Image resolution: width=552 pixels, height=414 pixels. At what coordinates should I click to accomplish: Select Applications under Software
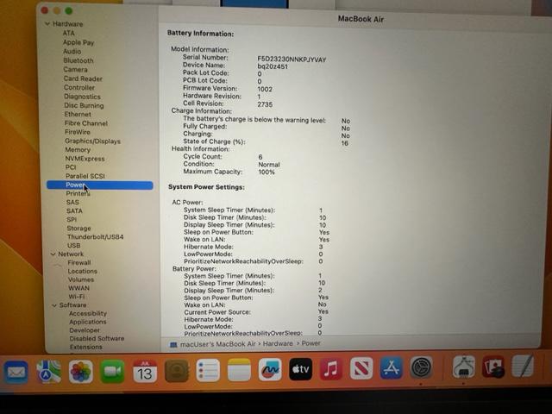[x=88, y=322]
